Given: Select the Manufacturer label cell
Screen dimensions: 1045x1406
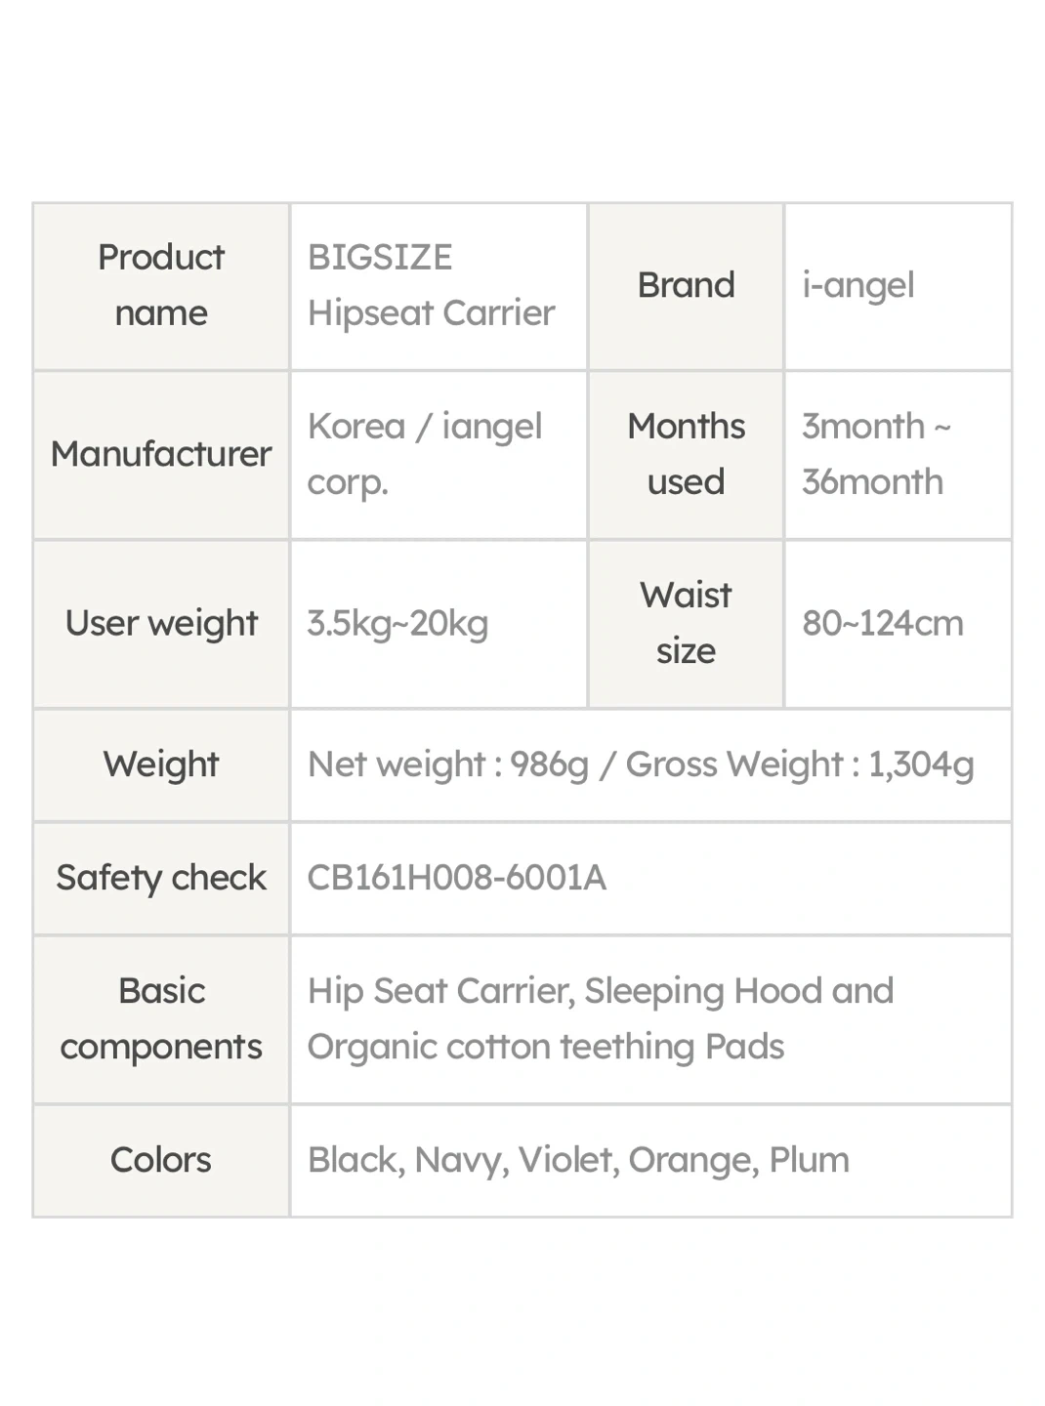Looking at the screenshot, I should point(161,455).
